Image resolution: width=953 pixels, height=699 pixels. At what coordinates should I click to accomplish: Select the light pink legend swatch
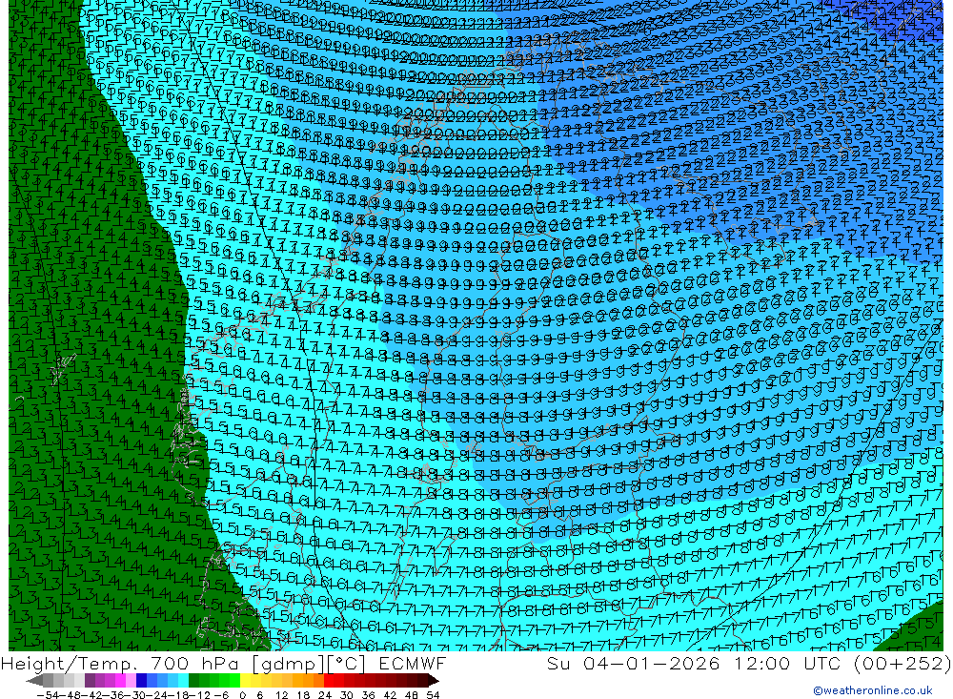pyautogui.click(x=131, y=681)
